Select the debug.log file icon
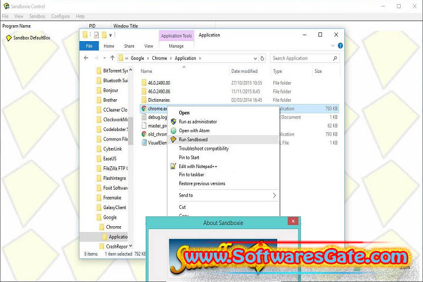 coord(144,117)
